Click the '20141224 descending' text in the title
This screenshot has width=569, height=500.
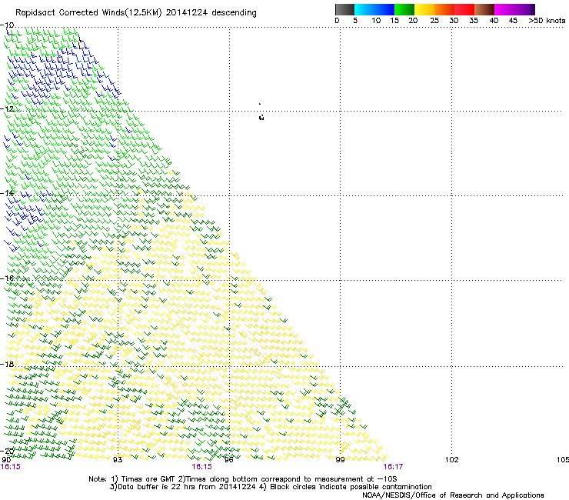(x=211, y=13)
